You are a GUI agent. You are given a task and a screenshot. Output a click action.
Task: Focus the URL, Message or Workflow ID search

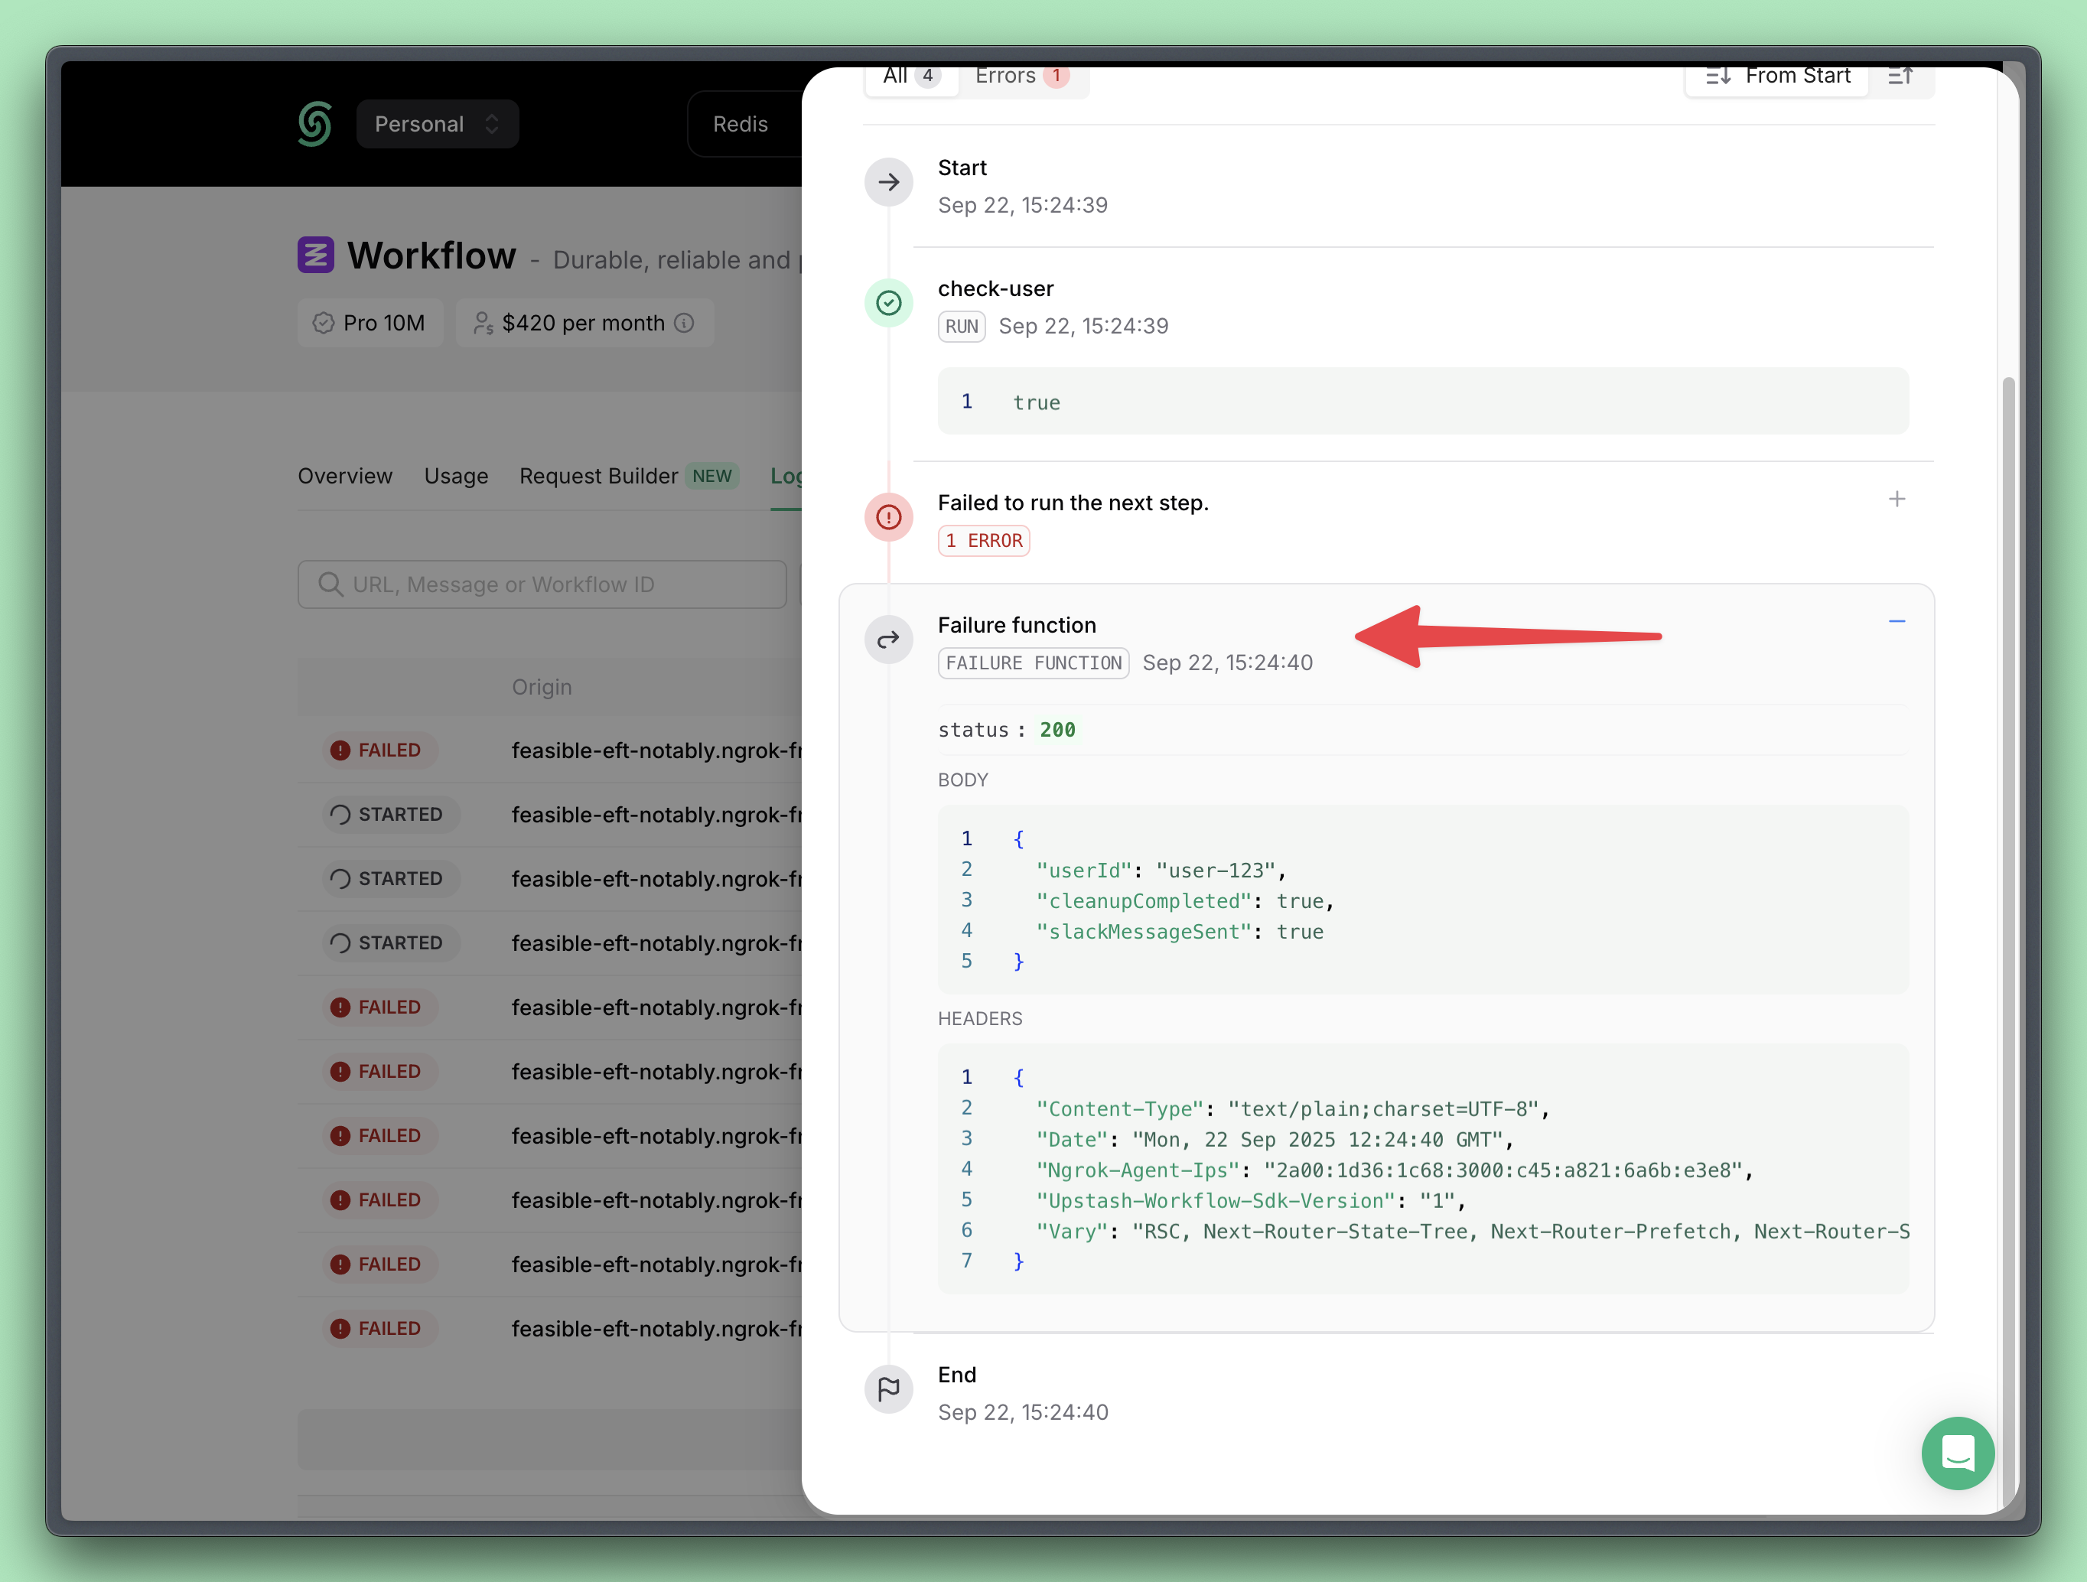(542, 585)
